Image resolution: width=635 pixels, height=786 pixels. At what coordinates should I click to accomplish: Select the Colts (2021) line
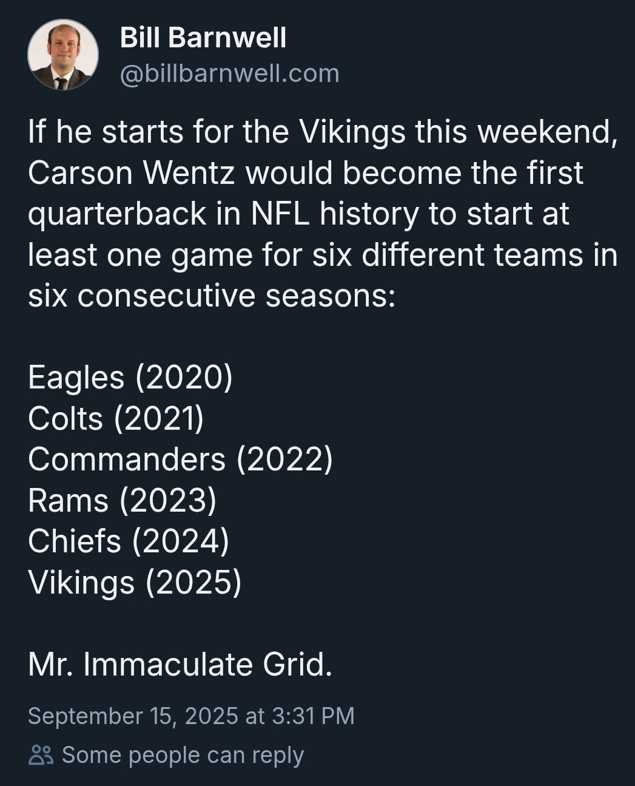pyautogui.click(x=115, y=418)
